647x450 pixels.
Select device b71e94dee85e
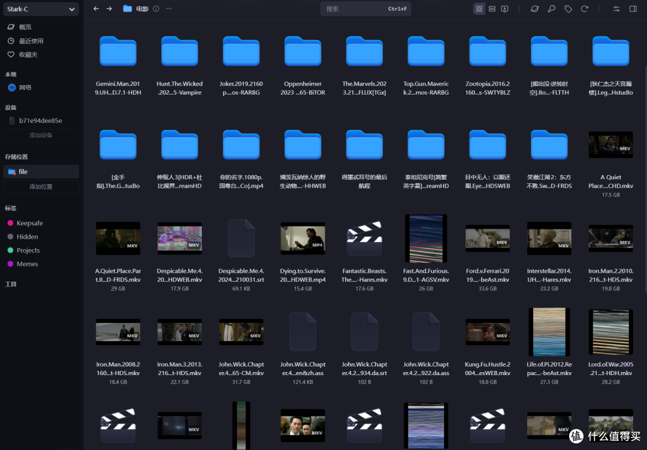[41, 120]
